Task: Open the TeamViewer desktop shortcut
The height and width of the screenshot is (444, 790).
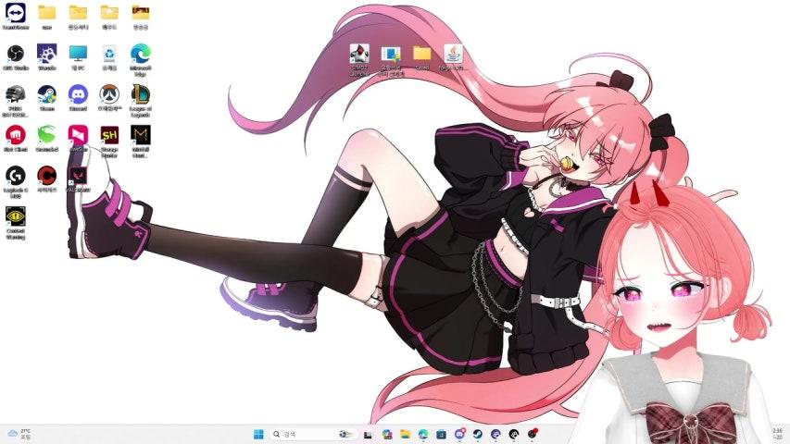Action: [16, 13]
